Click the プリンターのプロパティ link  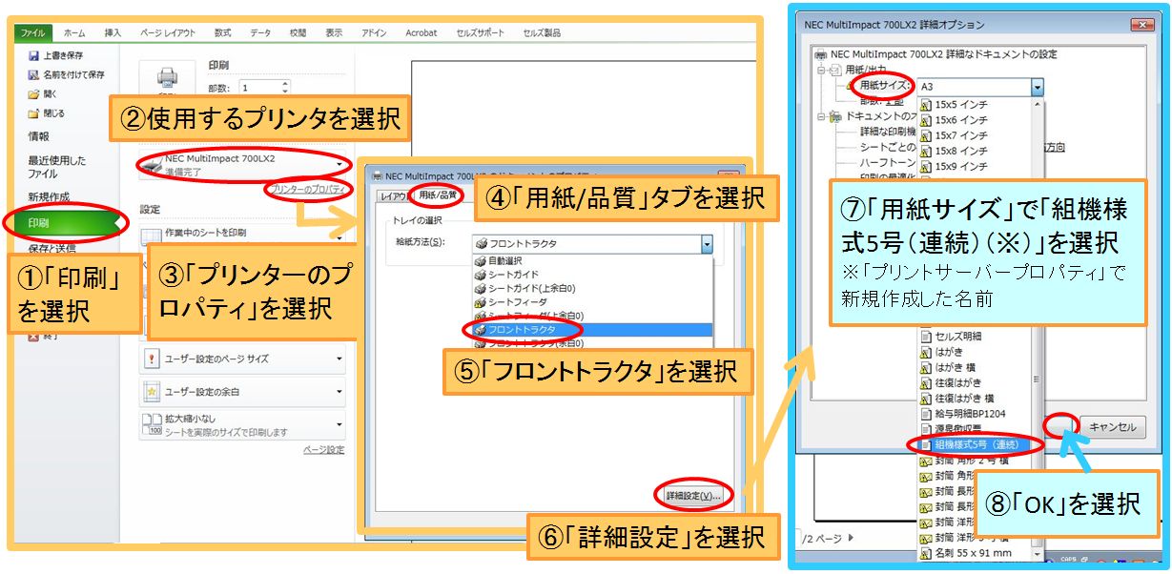tap(306, 190)
